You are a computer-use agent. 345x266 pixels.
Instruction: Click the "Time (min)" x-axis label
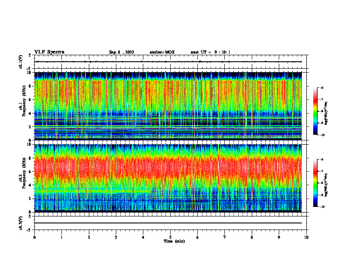tap(174, 241)
